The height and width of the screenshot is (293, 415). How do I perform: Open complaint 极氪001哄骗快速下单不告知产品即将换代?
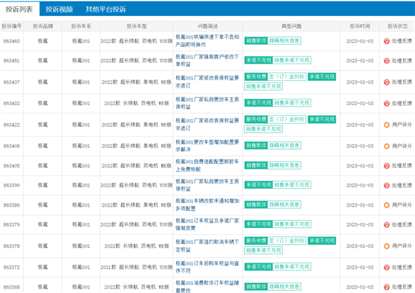pos(207,41)
